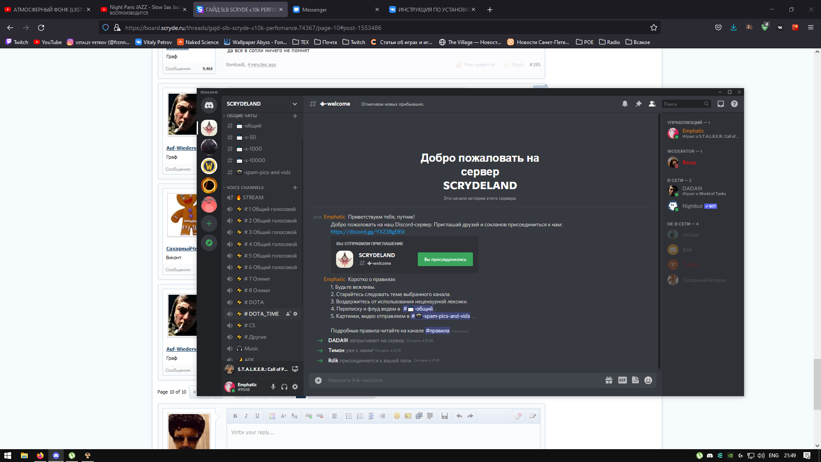821x462 pixels.
Task: Open the GIF picker button
Action: (x=622, y=380)
